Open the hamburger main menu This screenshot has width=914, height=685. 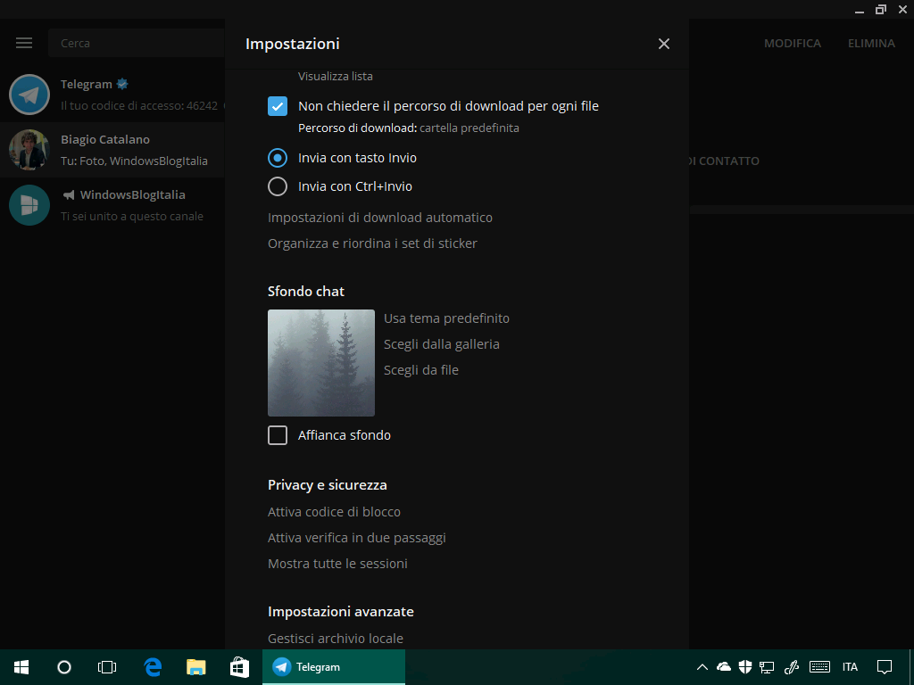24,43
